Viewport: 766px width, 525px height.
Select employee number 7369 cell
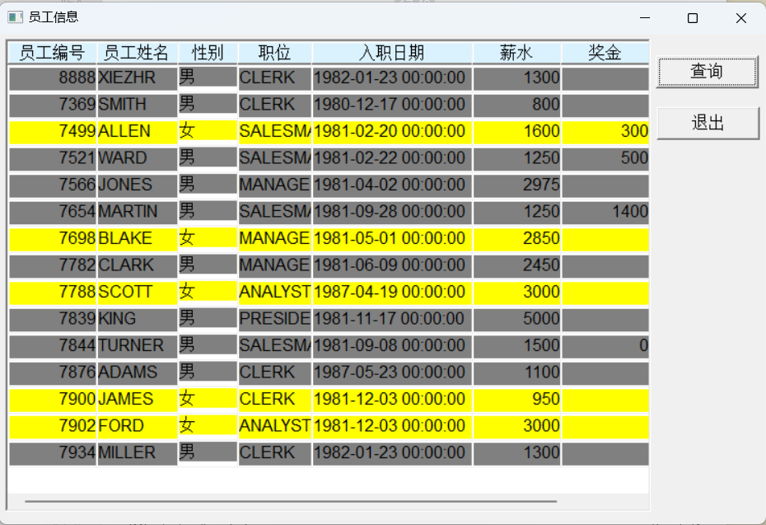click(53, 105)
